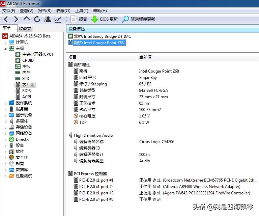The width and height of the screenshot is (259, 216).
Task: Go back with the left arrow toolbar icon
Action: [x=6, y=19]
